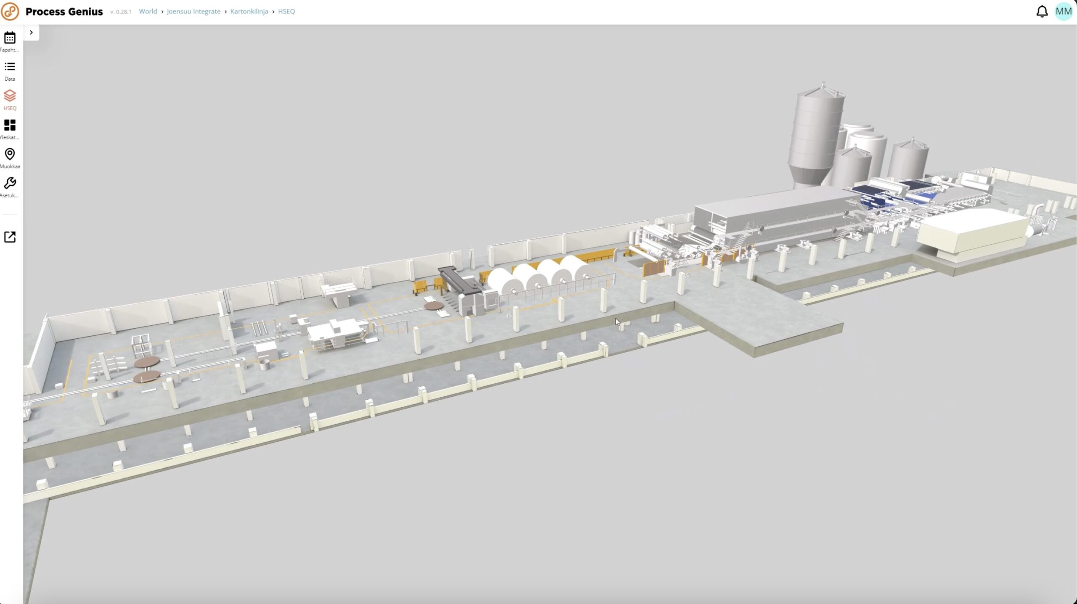Image resolution: width=1077 pixels, height=604 pixels.
Task: Navigate to World in the breadcrumb
Action: click(148, 11)
